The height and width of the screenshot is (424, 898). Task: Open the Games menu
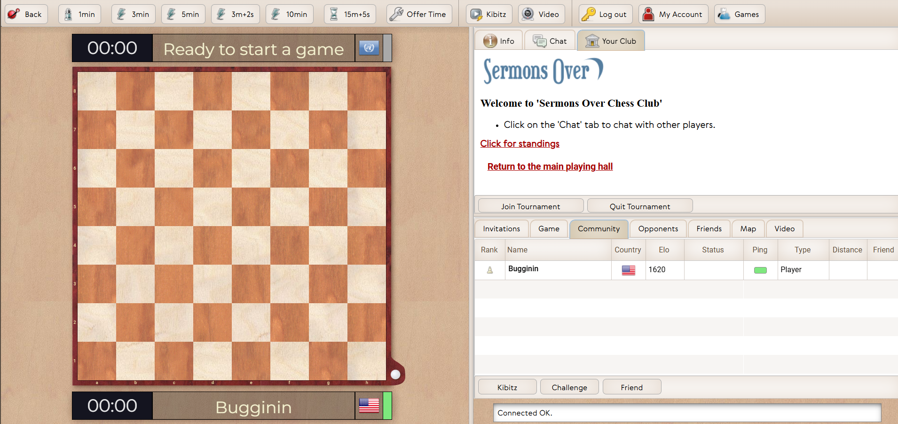(x=739, y=14)
